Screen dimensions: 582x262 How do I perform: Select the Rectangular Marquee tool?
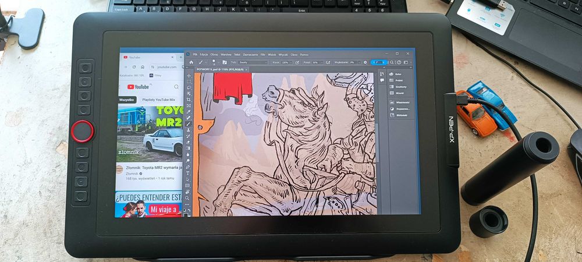188,82
